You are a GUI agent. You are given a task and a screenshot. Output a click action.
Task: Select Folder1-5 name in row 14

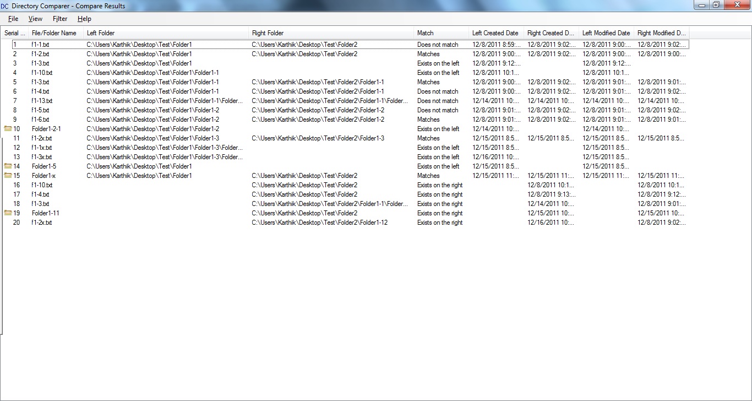(x=44, y=166)
